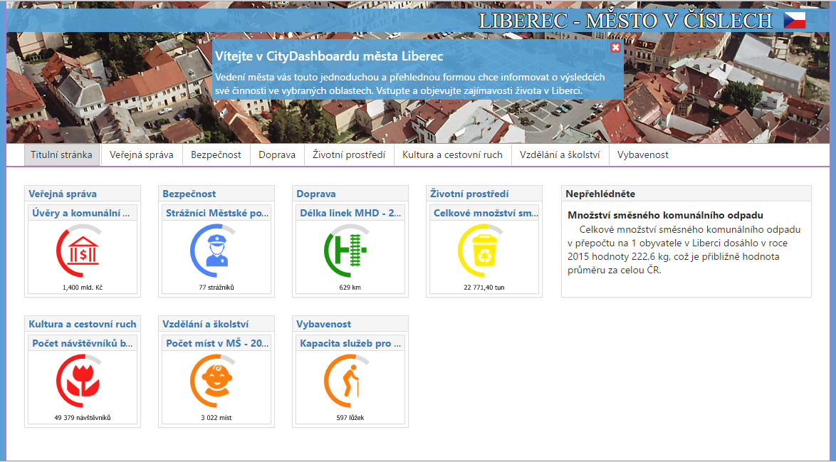Open the Vybavenost card heading link
Viewport: 836px width, 462px height.
pyautogui.click(x=323, y=324)
